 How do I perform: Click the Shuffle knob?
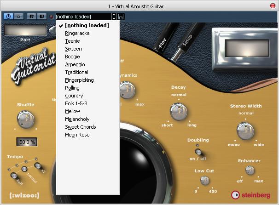[x=26, y=120]
